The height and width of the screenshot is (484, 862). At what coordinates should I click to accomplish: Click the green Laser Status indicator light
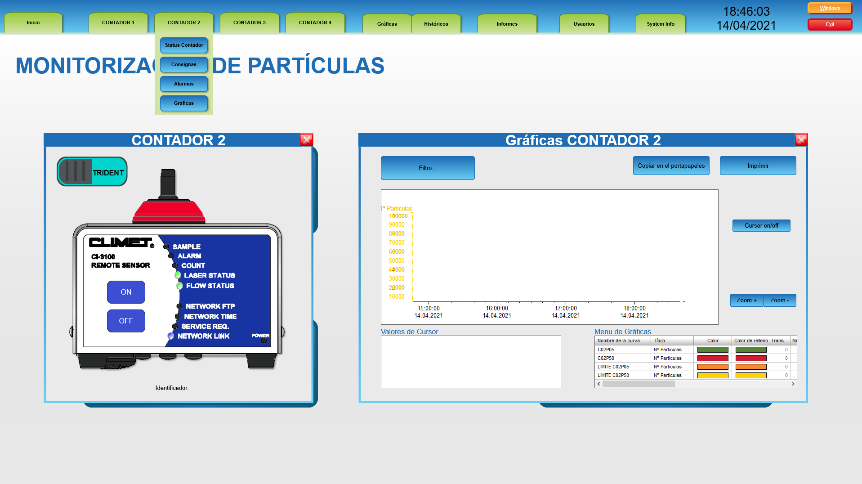[178, 275]
